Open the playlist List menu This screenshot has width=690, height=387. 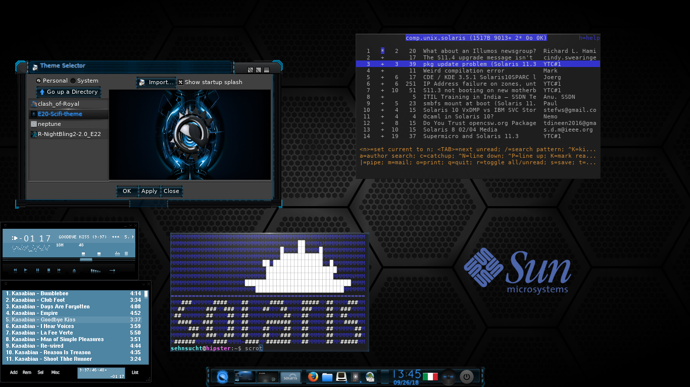point(135,372)
